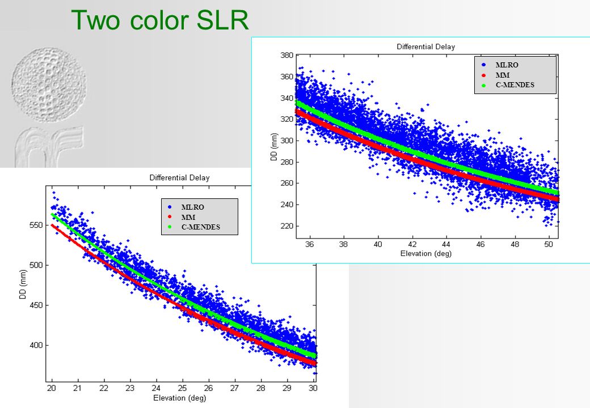Click the x-axis tick label 36
The width and height of the screenshot is (590, 408).
point(309,244)
